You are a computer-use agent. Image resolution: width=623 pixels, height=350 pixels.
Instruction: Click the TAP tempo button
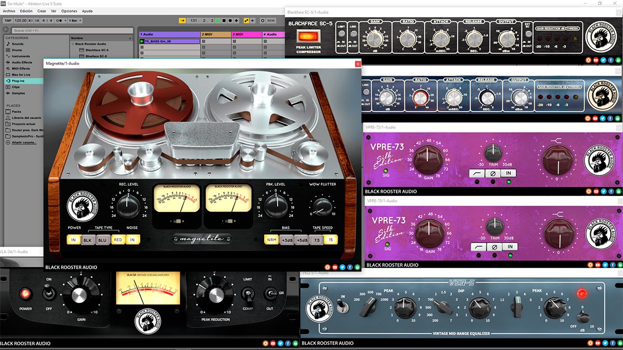click(8, 20)
